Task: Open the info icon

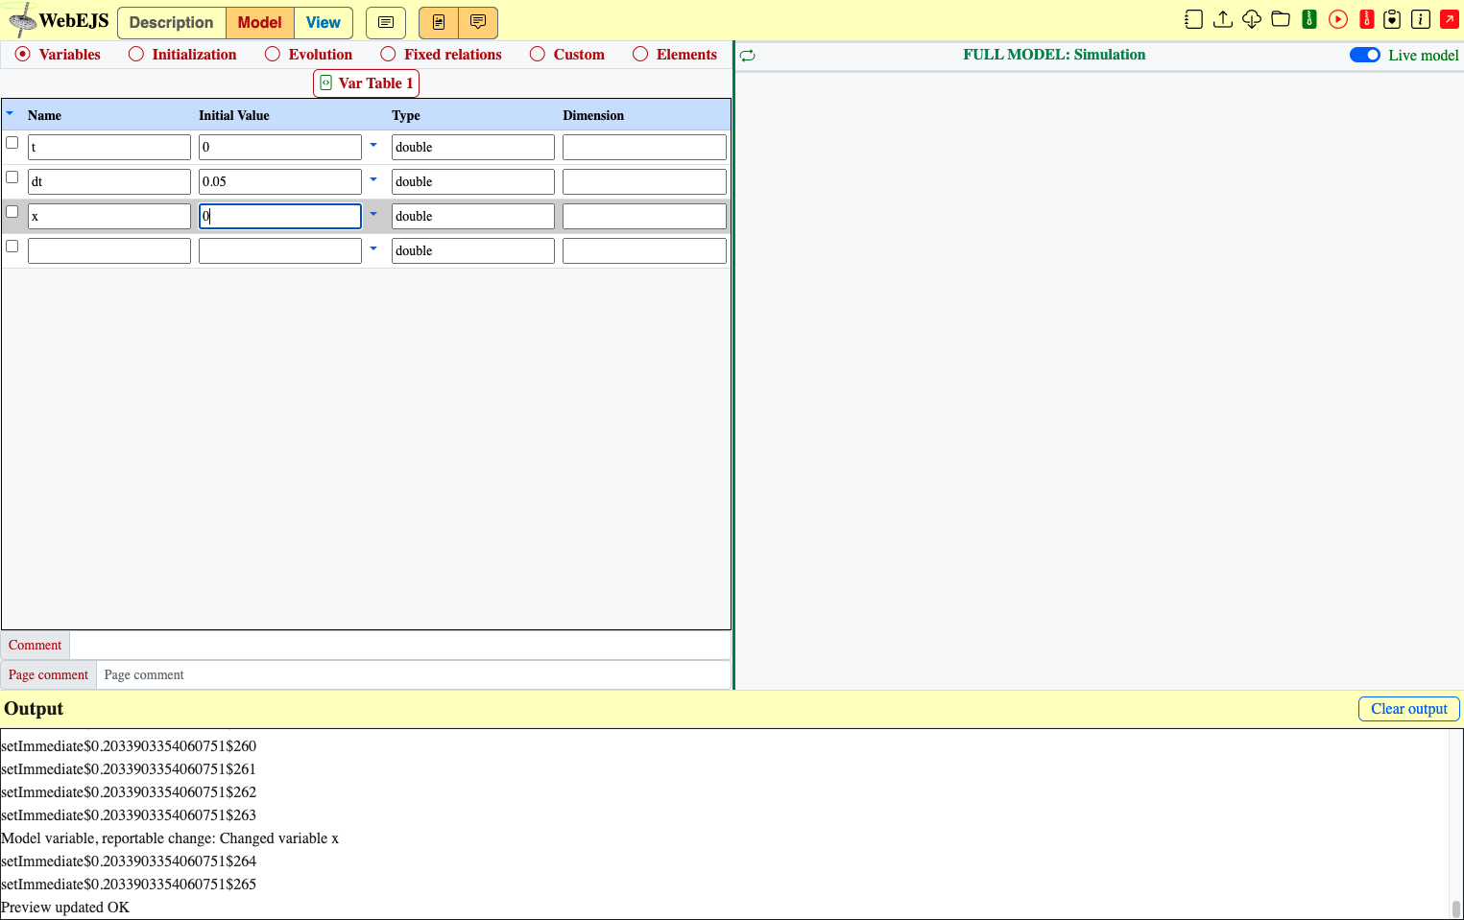Action: [x=1421, y=19]
